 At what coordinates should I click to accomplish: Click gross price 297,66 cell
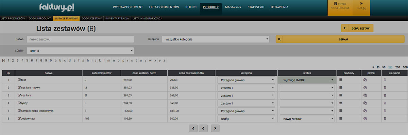click(x=191, y=80)
